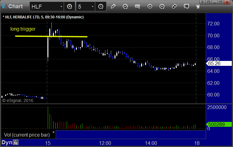Toggle the lock icon next to Dyn
Screen dimensions: 233x147
(x=16, y=142)
